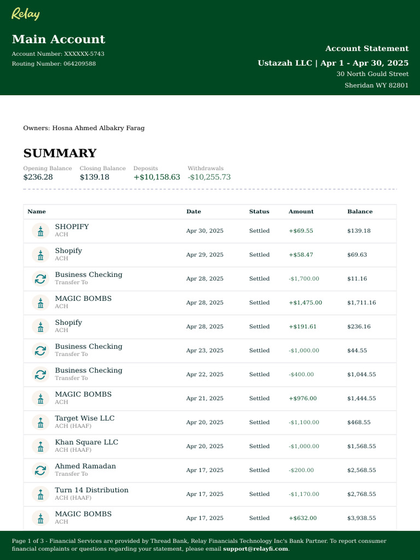Click the Owners: Hosna Ahmed Albakry Farag line

pos(84,128)
